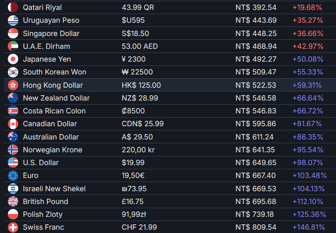The width and height of the screenshot is (336, 233).
Task: Click the Australian Dollar price A$ 29.50
Action: pos(137,137)
